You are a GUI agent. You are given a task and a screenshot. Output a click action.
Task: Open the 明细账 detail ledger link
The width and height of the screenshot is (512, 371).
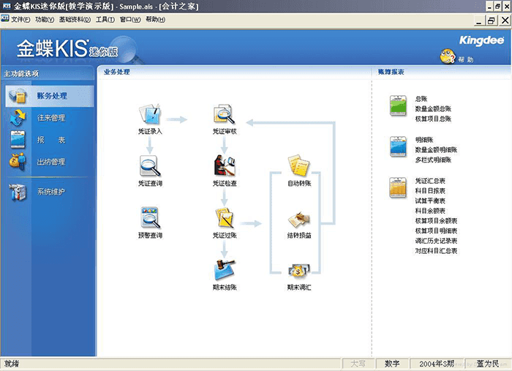coord(424,140)
